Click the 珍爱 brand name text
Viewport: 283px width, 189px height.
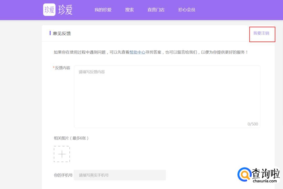click(x=65, y=10)
